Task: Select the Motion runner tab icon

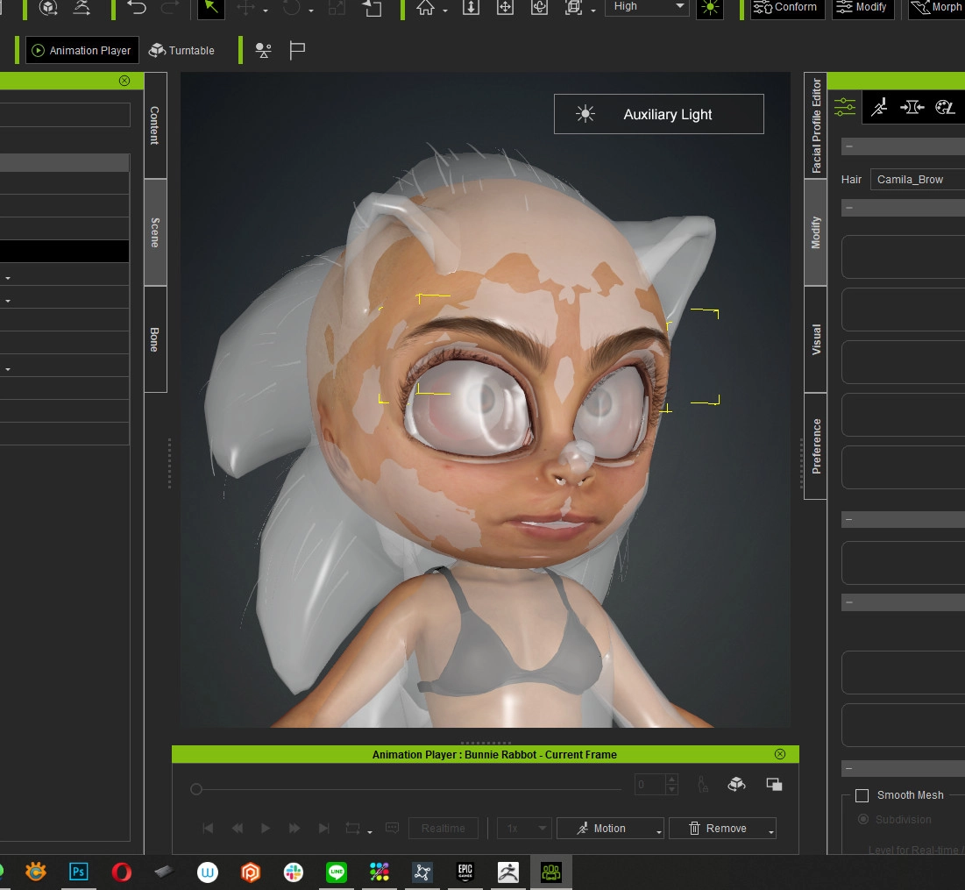Action: [x=879, y=107]
